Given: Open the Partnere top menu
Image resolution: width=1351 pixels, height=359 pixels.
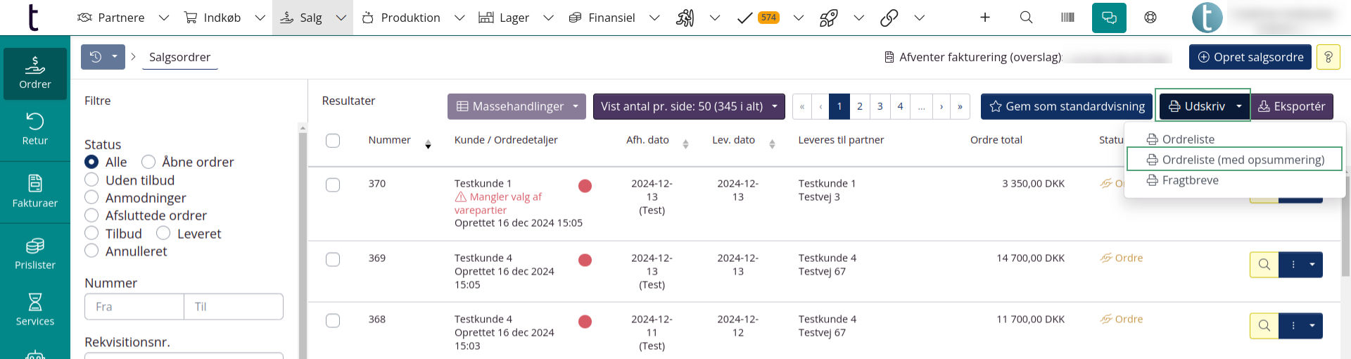Looking at the screenshot, I should click(111, 18).
